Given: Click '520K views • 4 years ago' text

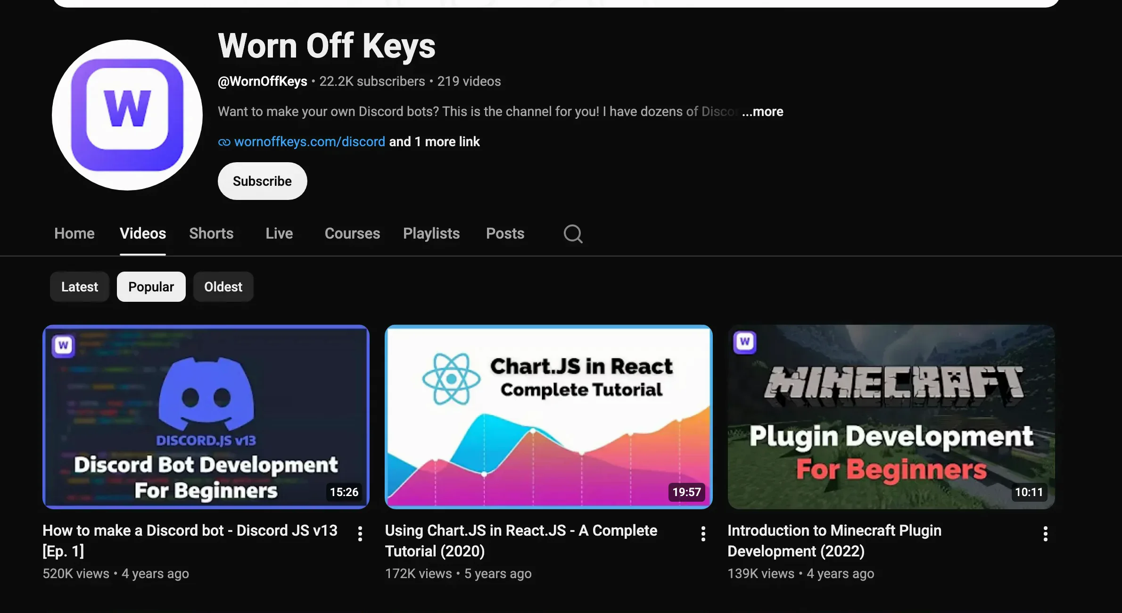Looking at the screenshot, I should 116,573.
